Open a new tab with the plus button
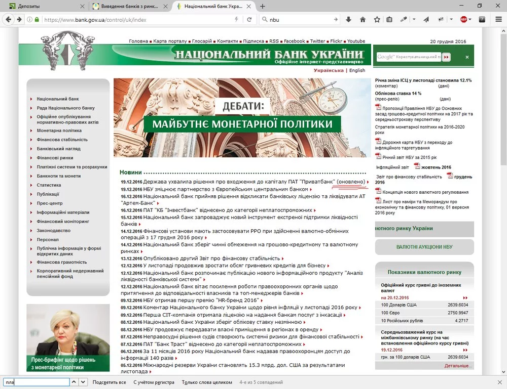The image size is (507, 389). [x=263, y=6]
